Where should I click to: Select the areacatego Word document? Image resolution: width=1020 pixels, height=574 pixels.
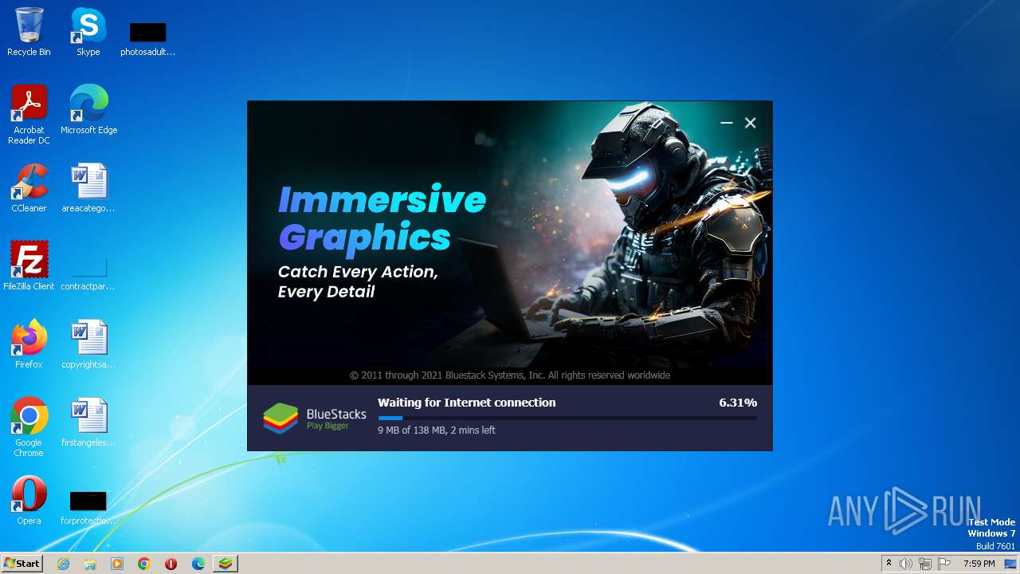[88, 188]
